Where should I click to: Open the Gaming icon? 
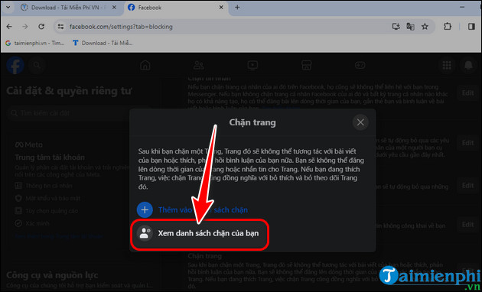(360, 65)
